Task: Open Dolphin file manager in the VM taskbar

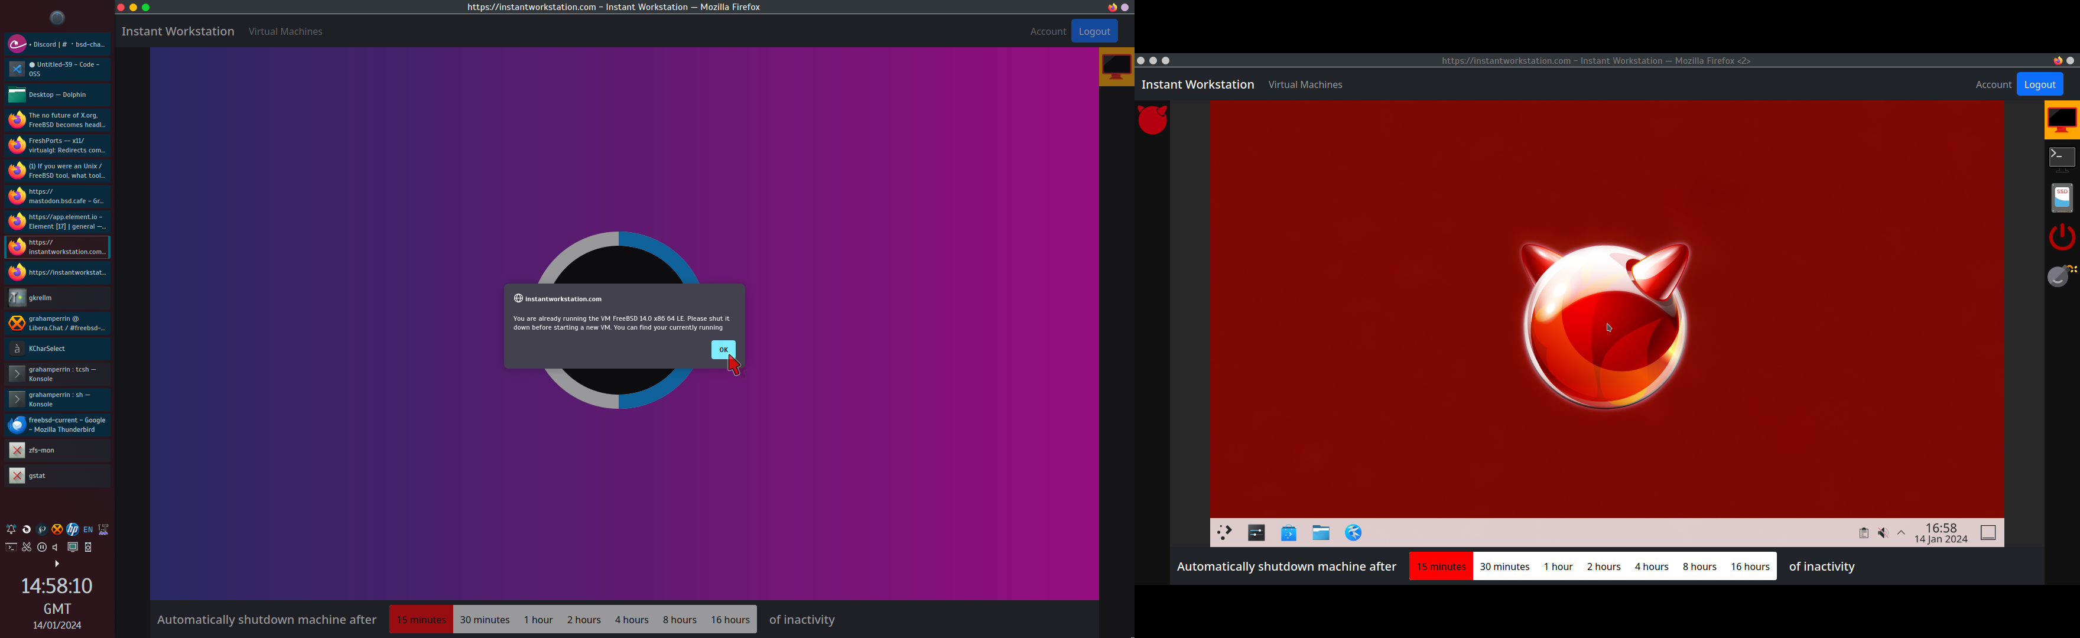Action: (1321, 533)
